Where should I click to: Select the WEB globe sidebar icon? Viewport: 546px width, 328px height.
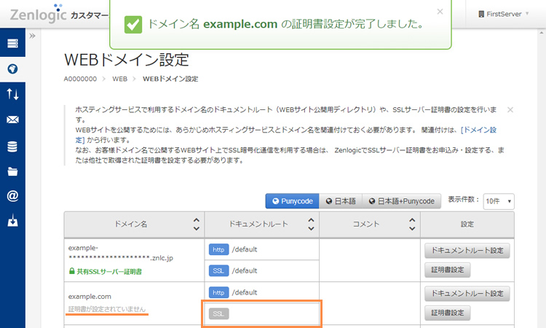click(x=12, y=69)
